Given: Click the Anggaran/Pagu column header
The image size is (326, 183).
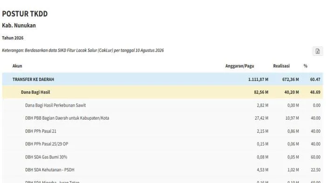Looking at the screenshot, I should [x=239, y=66].
